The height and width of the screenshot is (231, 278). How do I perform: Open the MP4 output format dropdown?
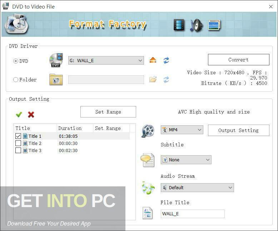(x=182, y=130)
